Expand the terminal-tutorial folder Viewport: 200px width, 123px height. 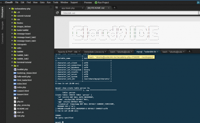coord(12,62)
